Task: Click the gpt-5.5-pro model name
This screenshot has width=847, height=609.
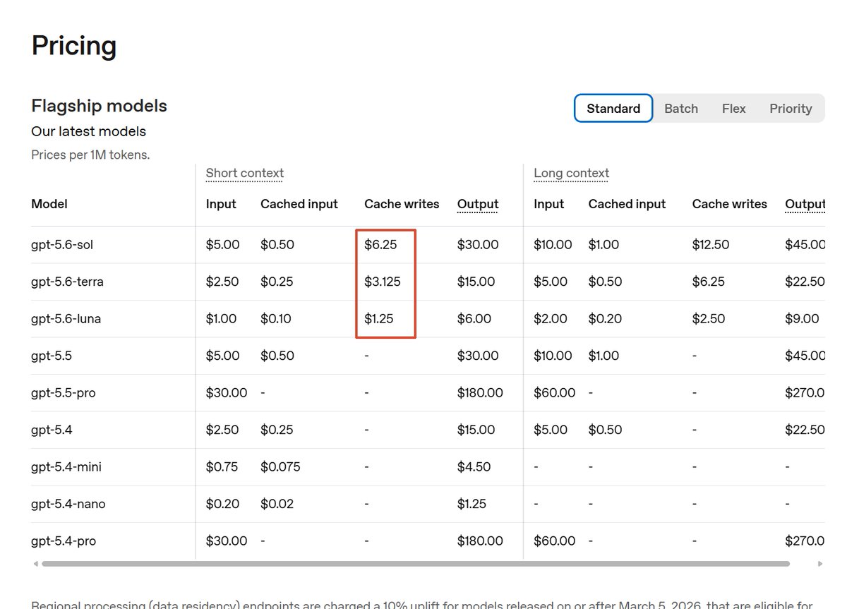Action: (64, 393)
